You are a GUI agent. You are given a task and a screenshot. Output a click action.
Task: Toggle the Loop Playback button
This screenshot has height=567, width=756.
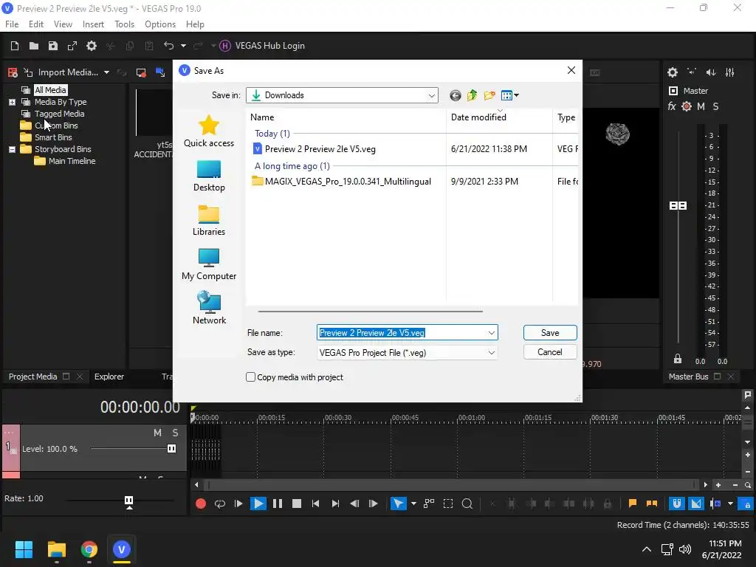point(220,504)
